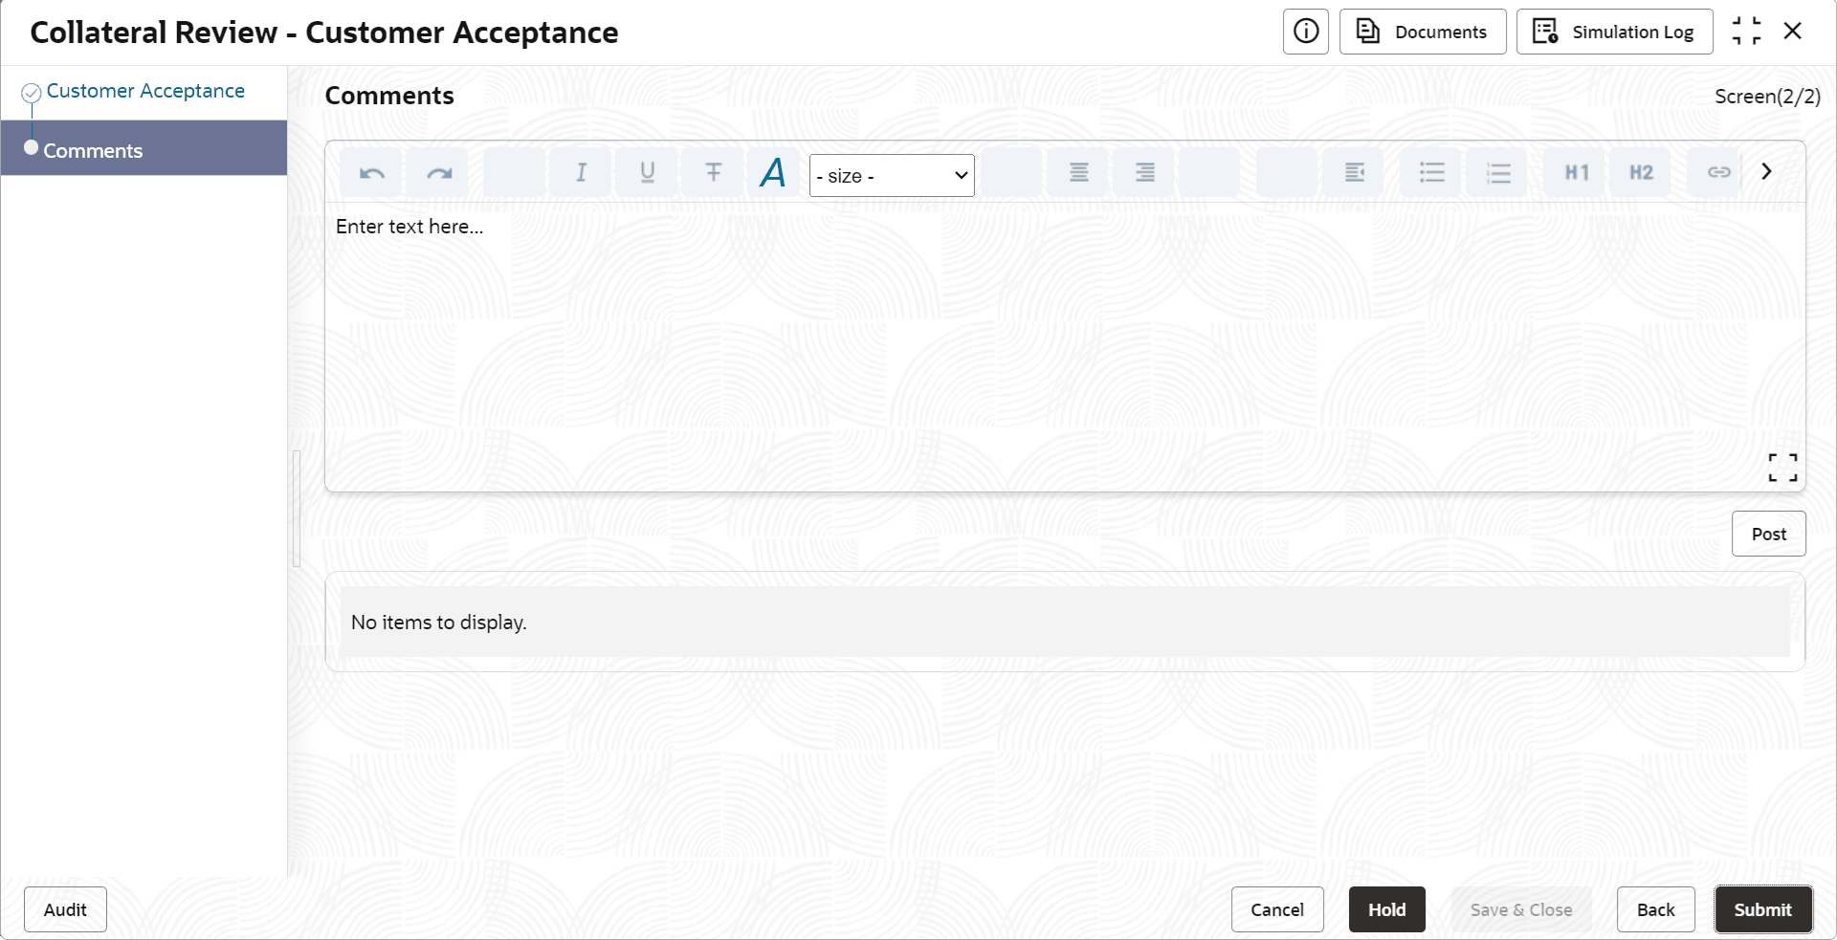Undo the last edit in comments editor

pyautogui.click(x=371, y=173)
